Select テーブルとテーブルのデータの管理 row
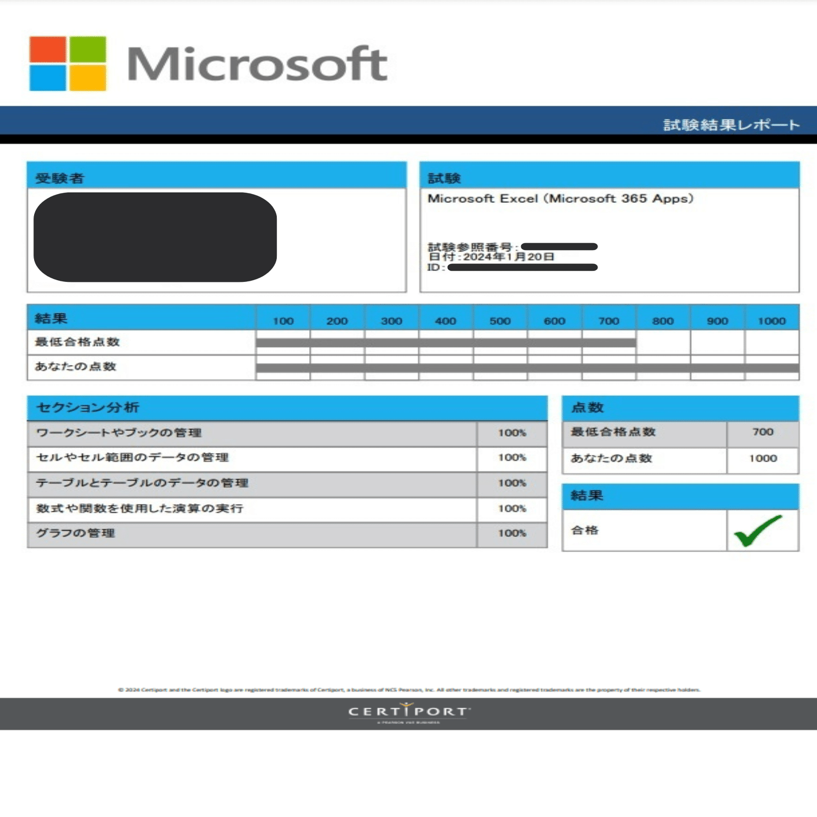Screen dimensions: 817x817 [x=287, y=484]
